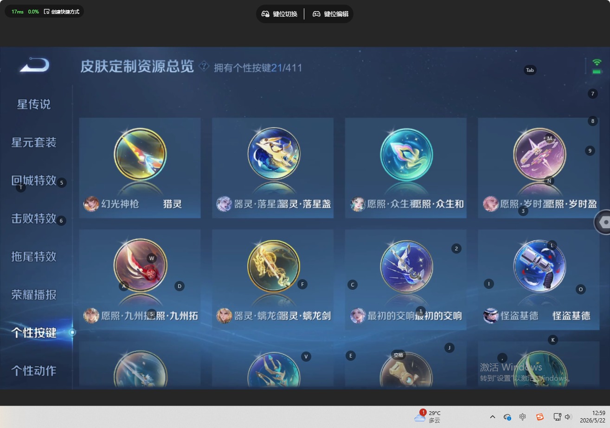
Task: Go back using the return arrow icon
Action: click(34, 65)
